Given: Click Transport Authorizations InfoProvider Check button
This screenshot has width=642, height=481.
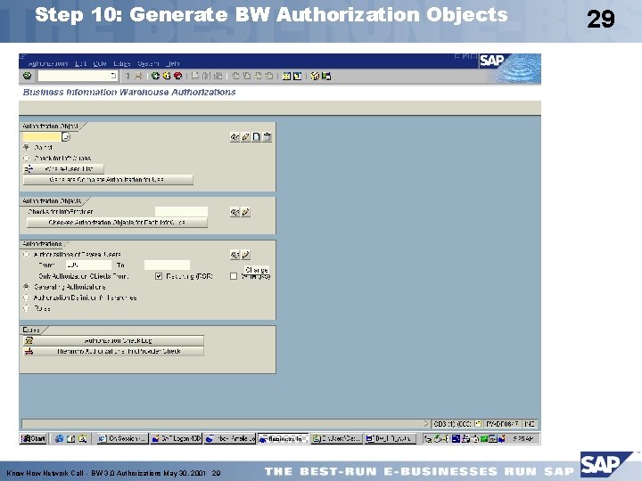Looking at the screenshot, I should pos(113,351).
